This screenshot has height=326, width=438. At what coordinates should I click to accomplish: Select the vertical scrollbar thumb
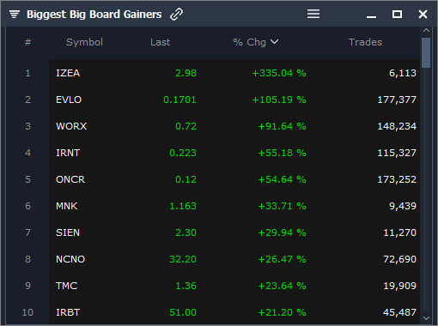tap(426, 52)
